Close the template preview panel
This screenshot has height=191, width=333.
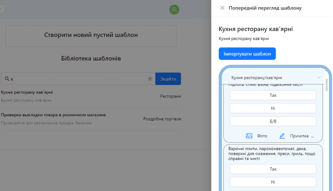[x=222, y=8]
